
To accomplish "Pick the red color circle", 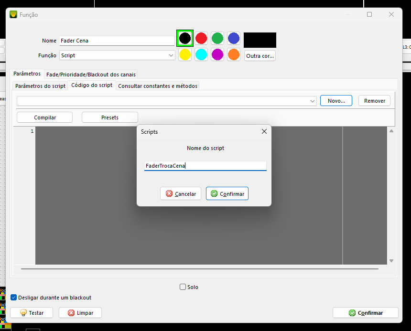I will click(x=201, y=38).
